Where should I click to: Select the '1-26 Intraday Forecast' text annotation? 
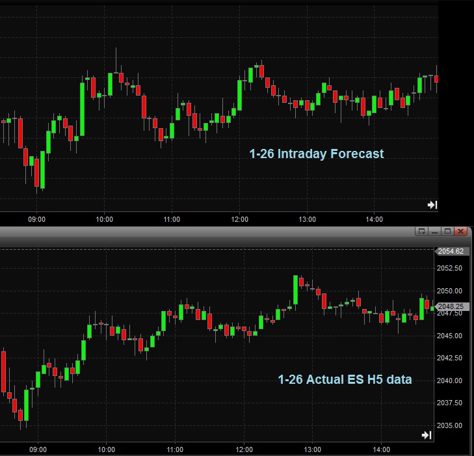[x=316, y=154]
